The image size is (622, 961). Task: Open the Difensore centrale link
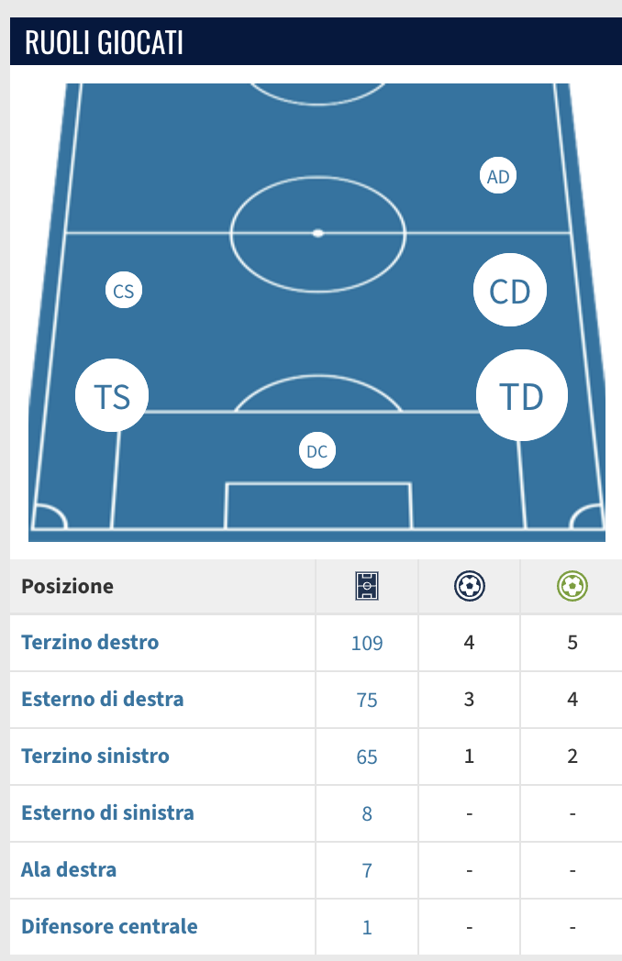pos(109,926)
